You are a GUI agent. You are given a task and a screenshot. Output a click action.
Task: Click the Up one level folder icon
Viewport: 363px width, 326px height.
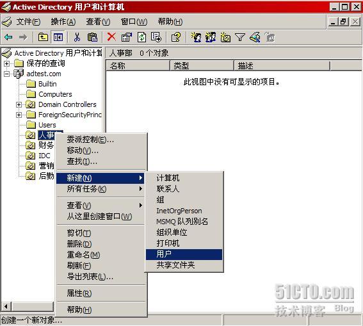click(43, 37)
